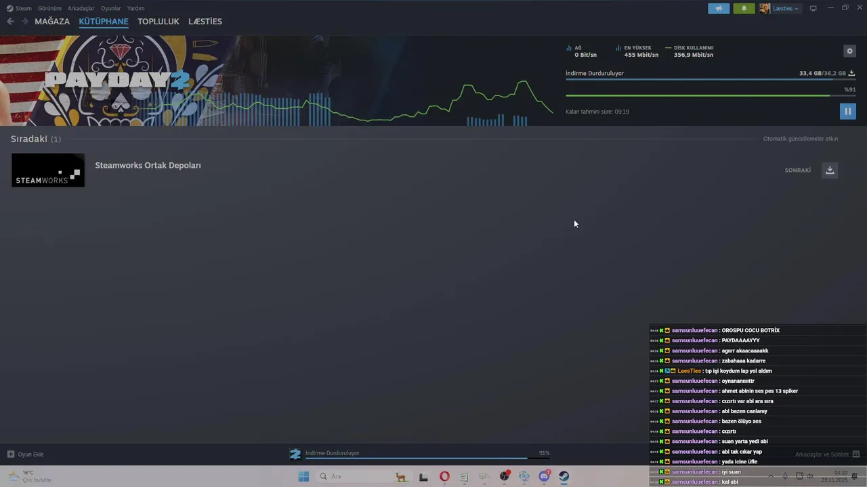
Task: Open the MAĞAZA tab
Action: pyautogui.click(x=52, y=22)
